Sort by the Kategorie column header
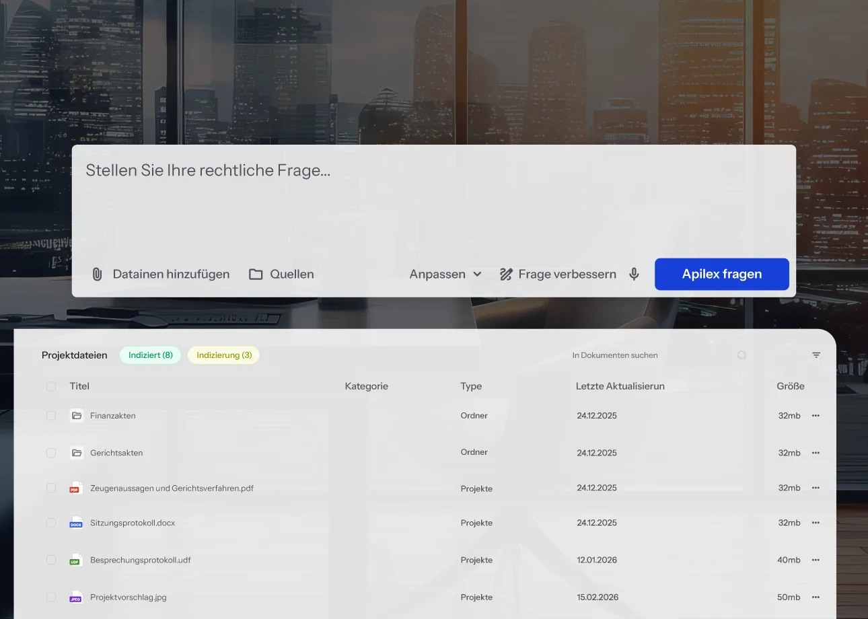This screenshot has height=619, width=868. coord(367,386)
